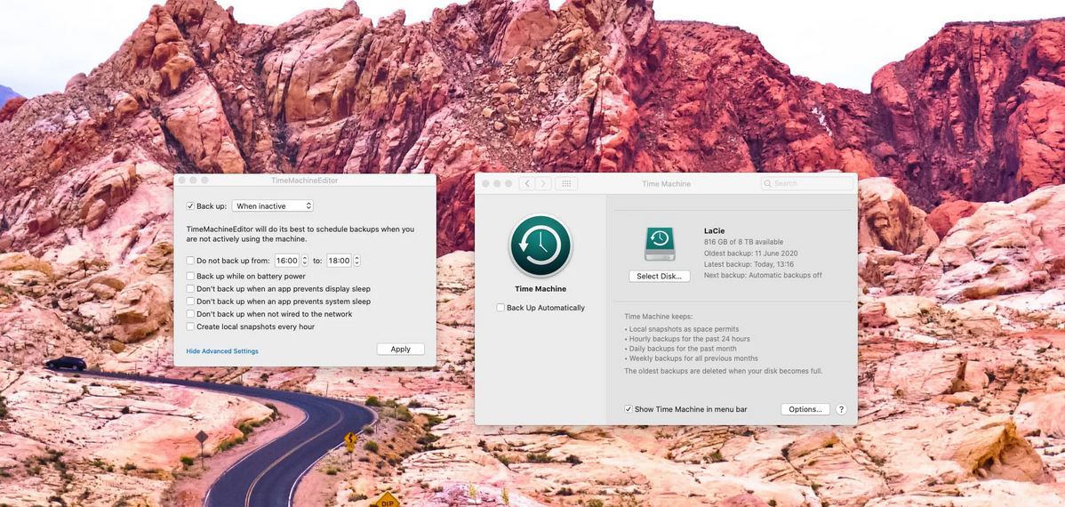Check Don't back up when not wired to network
Image resolution: width=1065 pixels, height=507 pixels.
[190, 314]
